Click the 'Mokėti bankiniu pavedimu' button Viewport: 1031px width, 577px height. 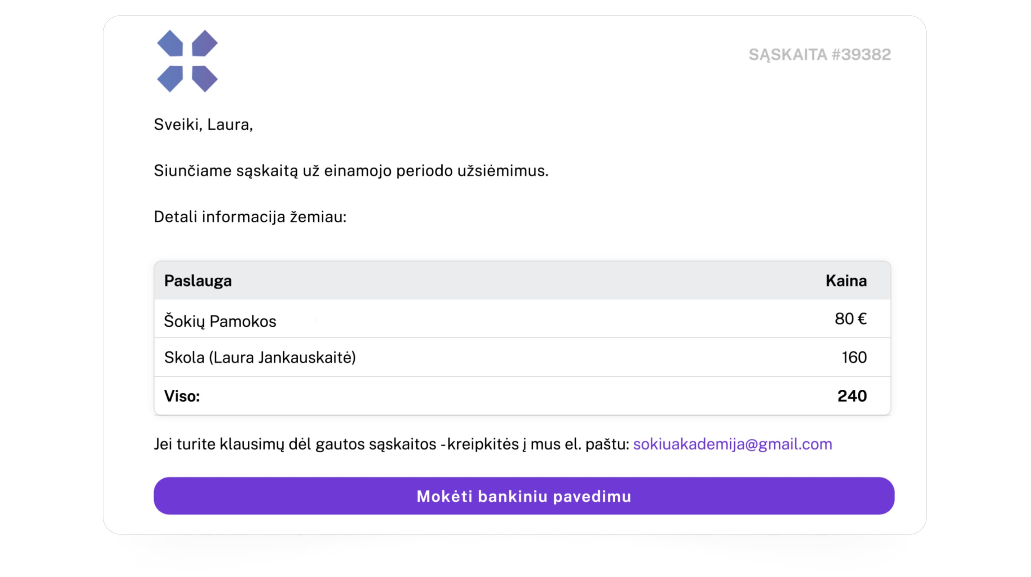524,496
